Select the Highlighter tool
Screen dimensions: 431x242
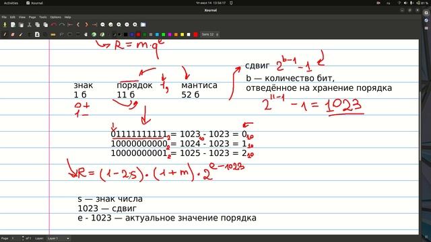pos(21,34)
